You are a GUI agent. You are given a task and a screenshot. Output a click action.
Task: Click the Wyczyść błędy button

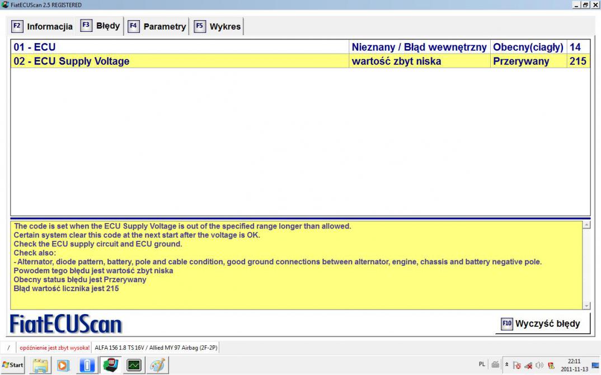pyautogui.click(x=542, y=324)
